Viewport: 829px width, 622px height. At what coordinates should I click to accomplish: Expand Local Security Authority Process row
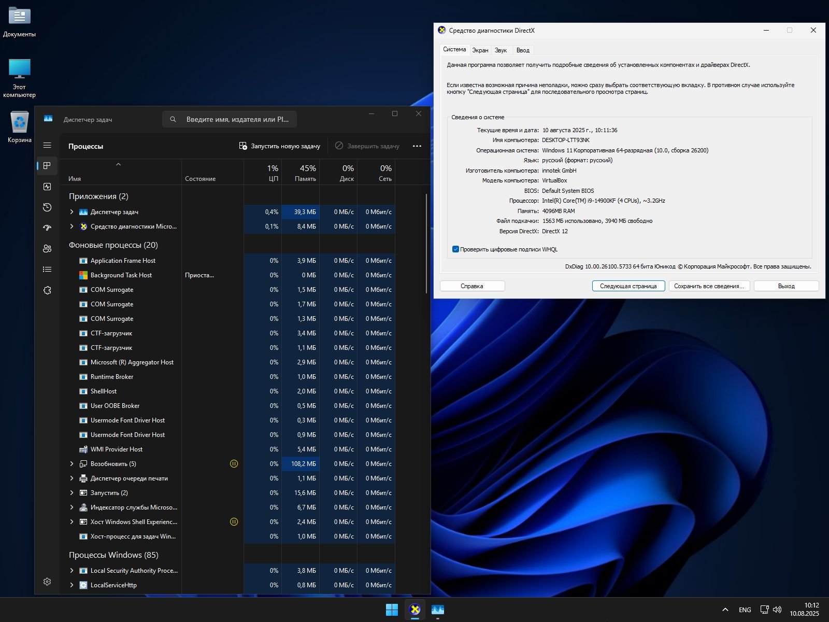pyautogui.click(x=72, y=571)
